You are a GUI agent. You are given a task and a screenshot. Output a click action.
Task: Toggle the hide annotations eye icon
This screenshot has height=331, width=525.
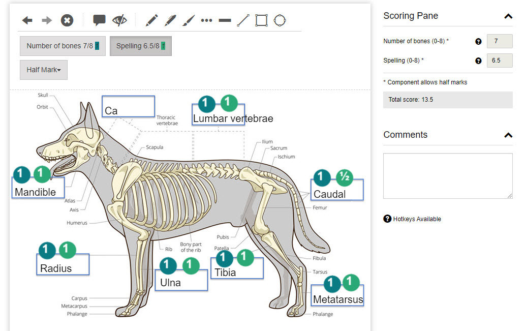tap(120, 20)
